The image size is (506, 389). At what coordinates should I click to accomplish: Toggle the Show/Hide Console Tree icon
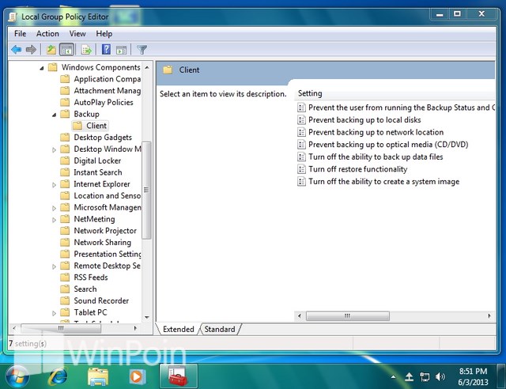pos(66,50)
